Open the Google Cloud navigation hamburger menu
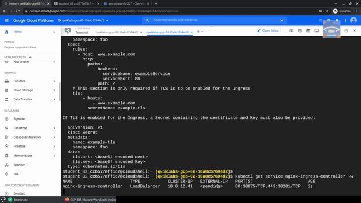Image resolution: width=361 pixels, height=203 pixels. [x=7, y=20]
